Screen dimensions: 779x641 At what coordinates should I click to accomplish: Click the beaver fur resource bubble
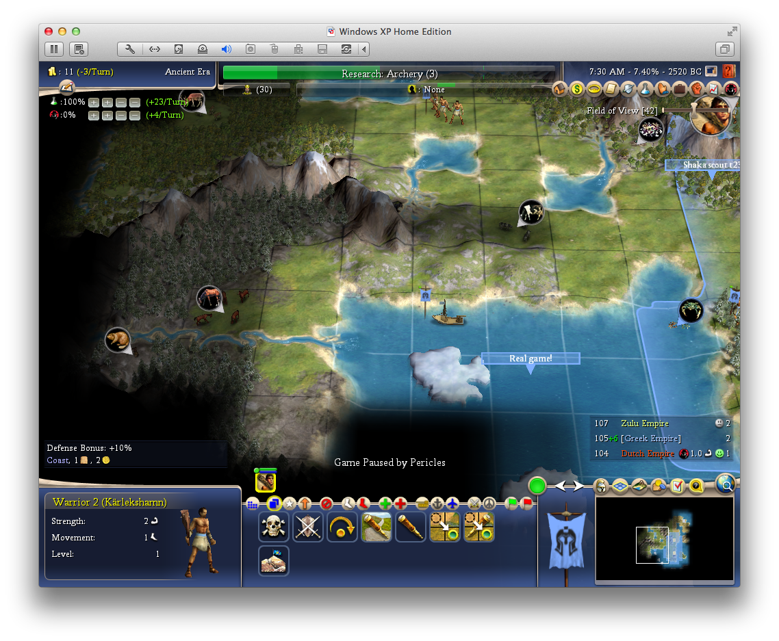coord(118,340)
